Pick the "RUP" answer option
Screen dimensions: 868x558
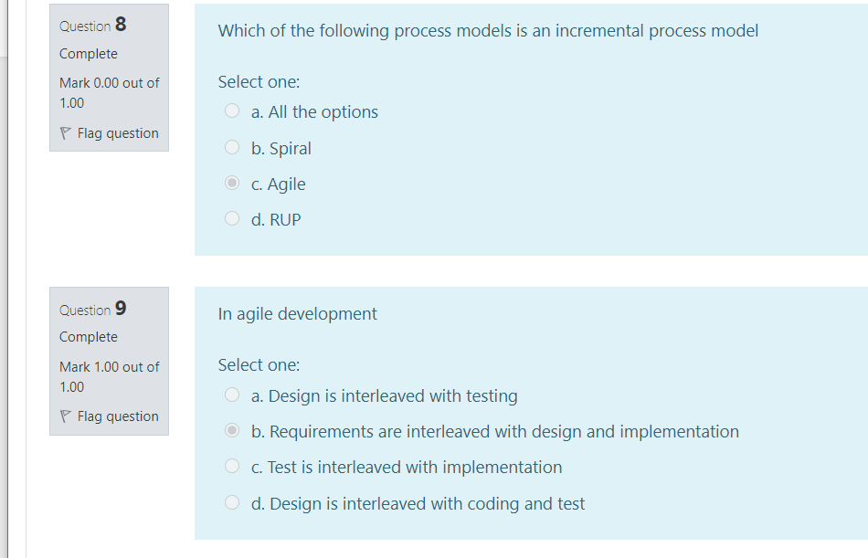pyautogui.click(x=232, y=219)
